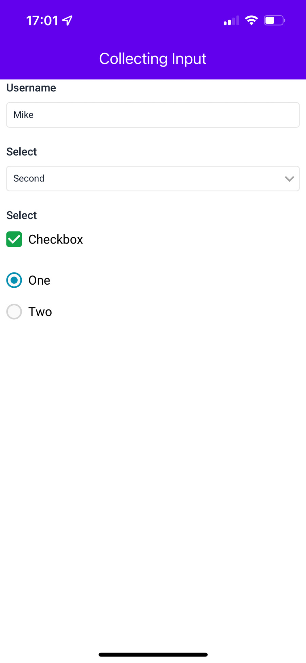Tap the Select label above the dropdown
Screen dimensions: 306x663
pos(22,151)
